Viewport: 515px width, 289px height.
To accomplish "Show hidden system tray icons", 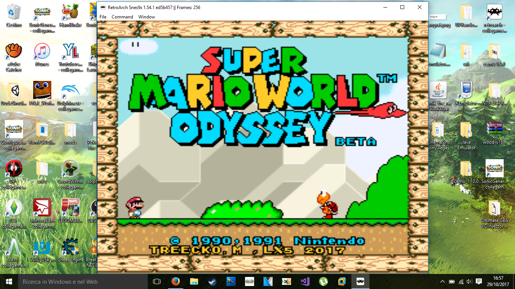I will [443, 281].
